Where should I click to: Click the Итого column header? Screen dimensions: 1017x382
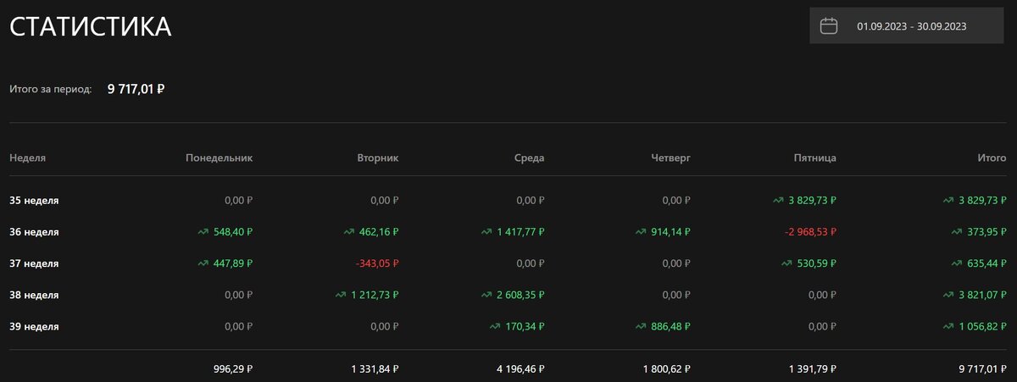(x=992, y=158)
